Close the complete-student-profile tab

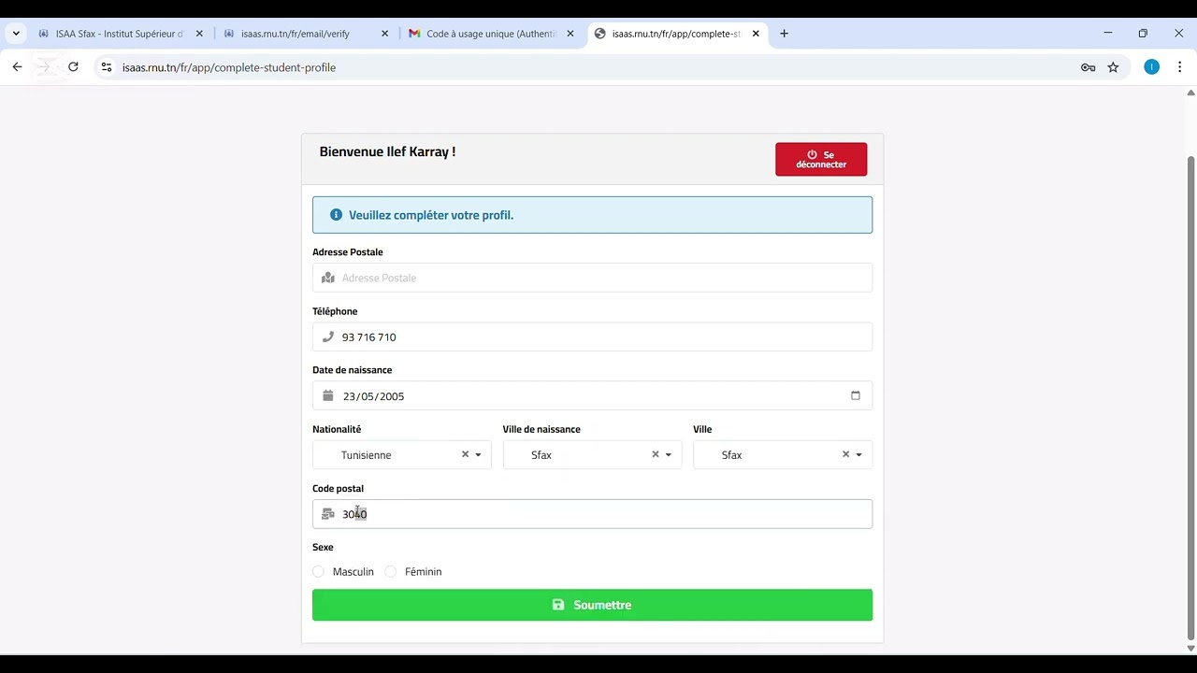pyautogui.click(x=756, y=34)
